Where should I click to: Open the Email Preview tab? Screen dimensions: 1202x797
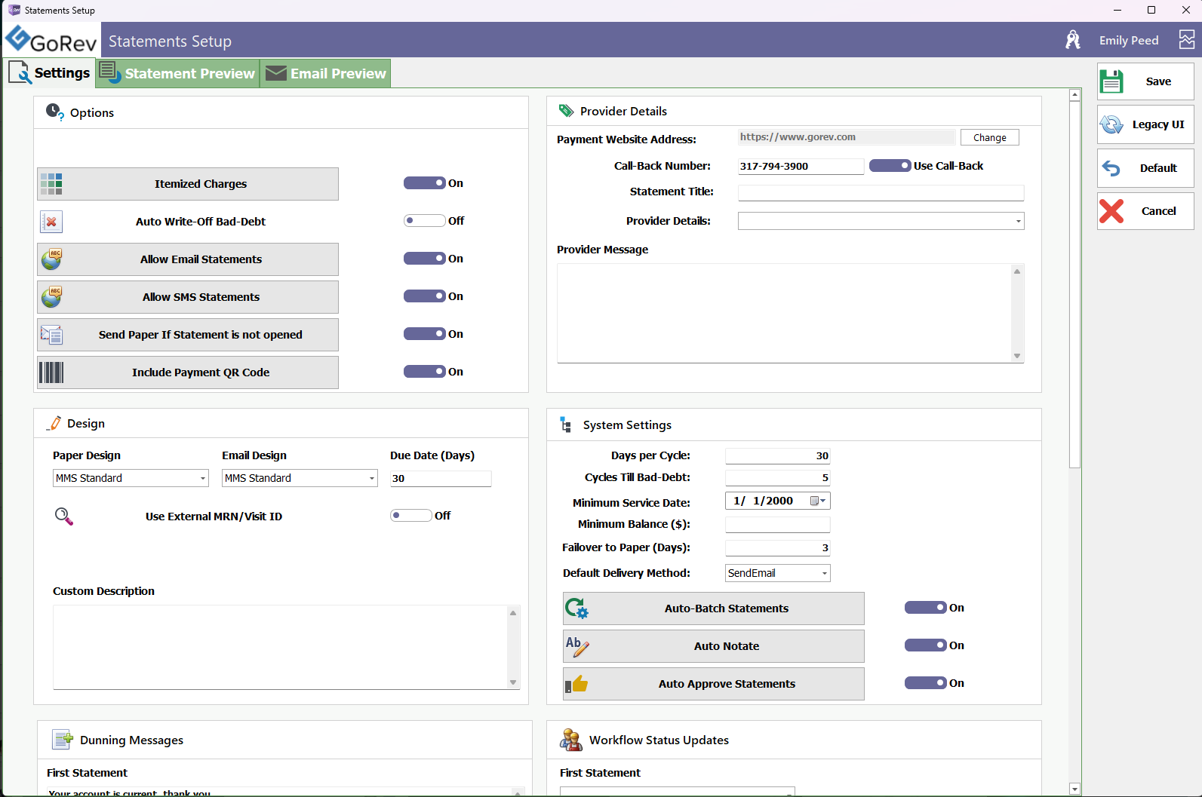pyautogui.click(x=326, y=73)
